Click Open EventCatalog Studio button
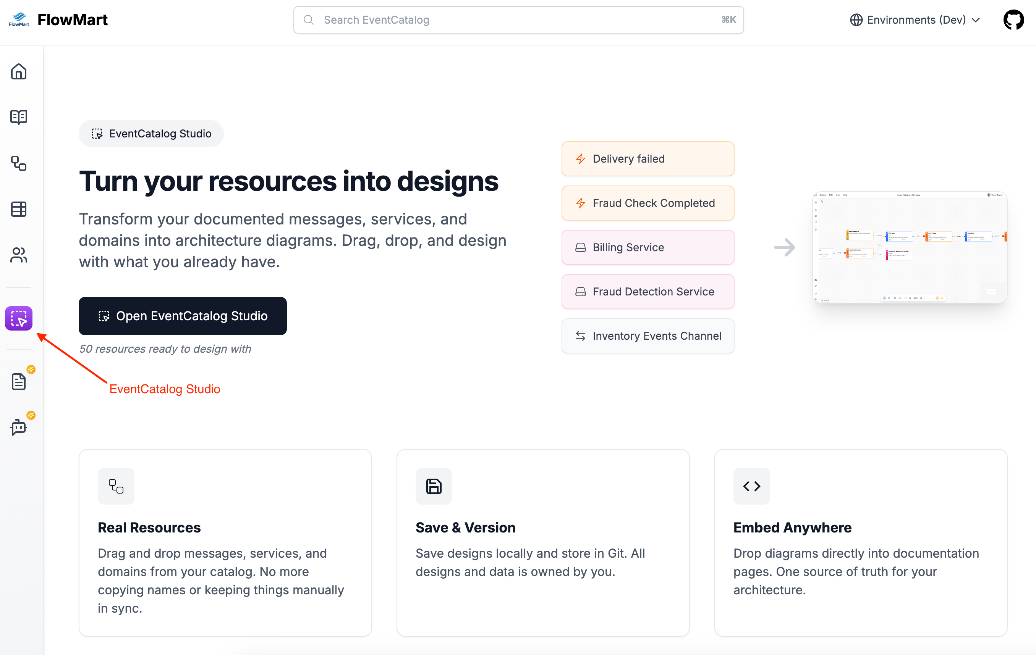 [183, 316]
